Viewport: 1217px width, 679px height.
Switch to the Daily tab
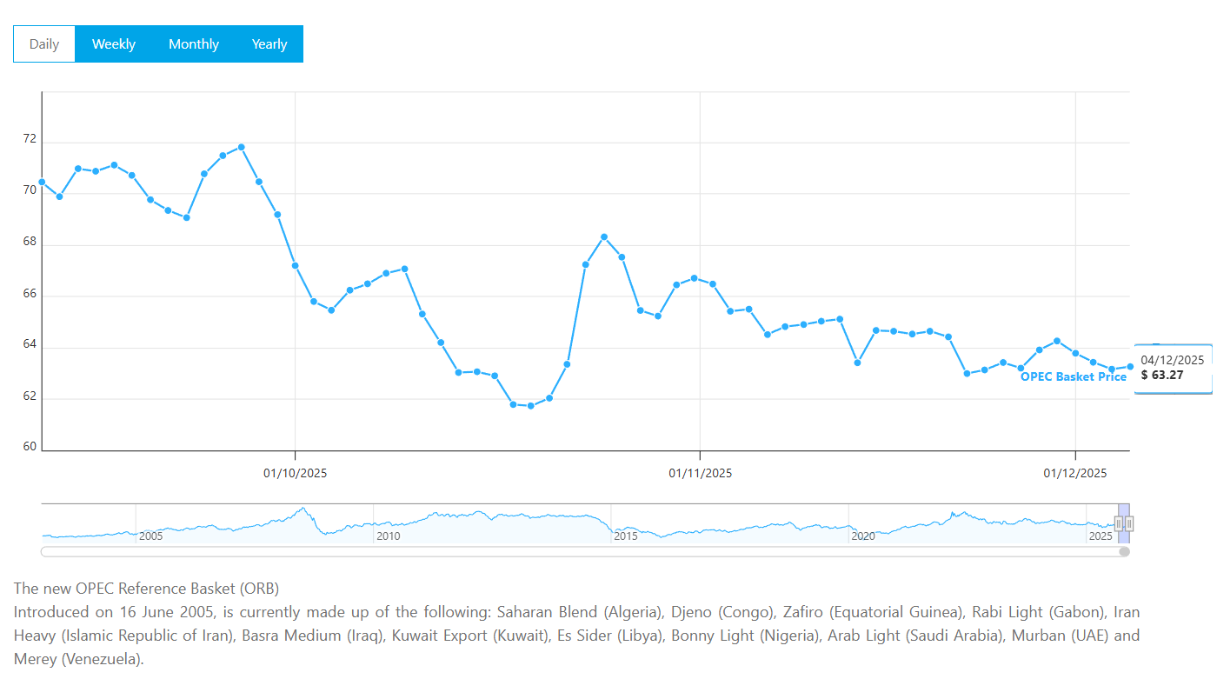click(x=44, y=44)
